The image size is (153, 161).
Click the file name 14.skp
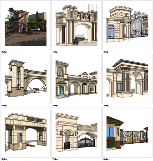(x=55, y=106)
